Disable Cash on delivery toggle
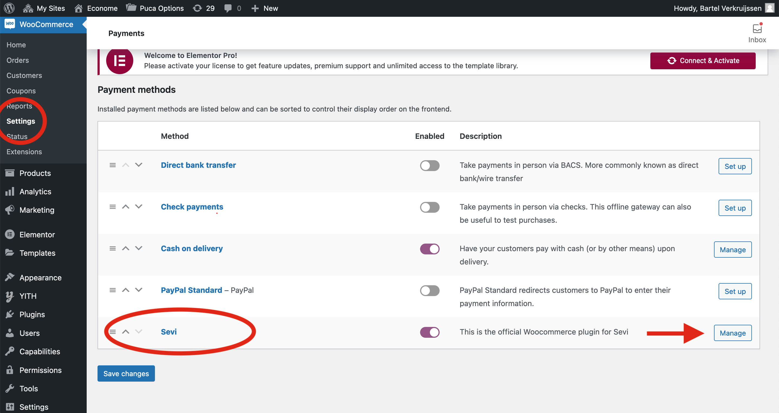The image size is (779, 413). 430,249
